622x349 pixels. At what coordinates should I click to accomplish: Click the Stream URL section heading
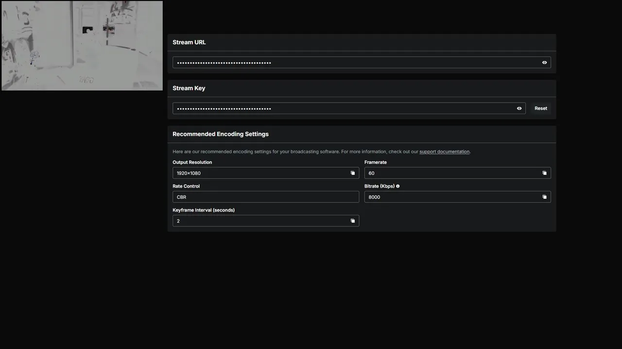tap(189, 42)
